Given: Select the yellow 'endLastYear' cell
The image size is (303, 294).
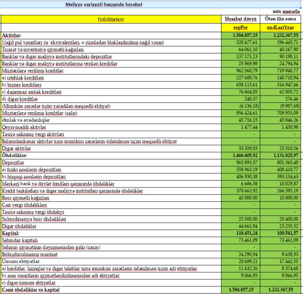Looking at the screenshot, I should pyautogui.click(x=281, y=28).
